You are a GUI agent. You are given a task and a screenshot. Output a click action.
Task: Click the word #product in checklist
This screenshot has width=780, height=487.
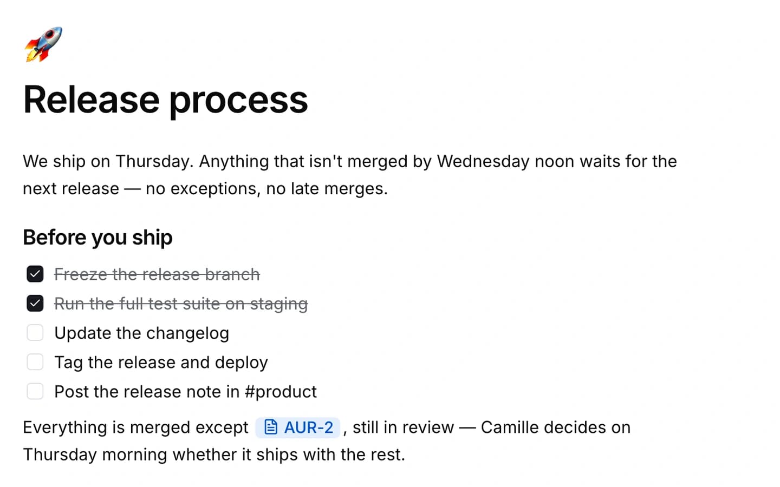281,391
